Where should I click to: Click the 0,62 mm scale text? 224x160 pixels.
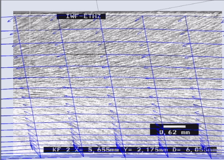click(x=174, y=132)
